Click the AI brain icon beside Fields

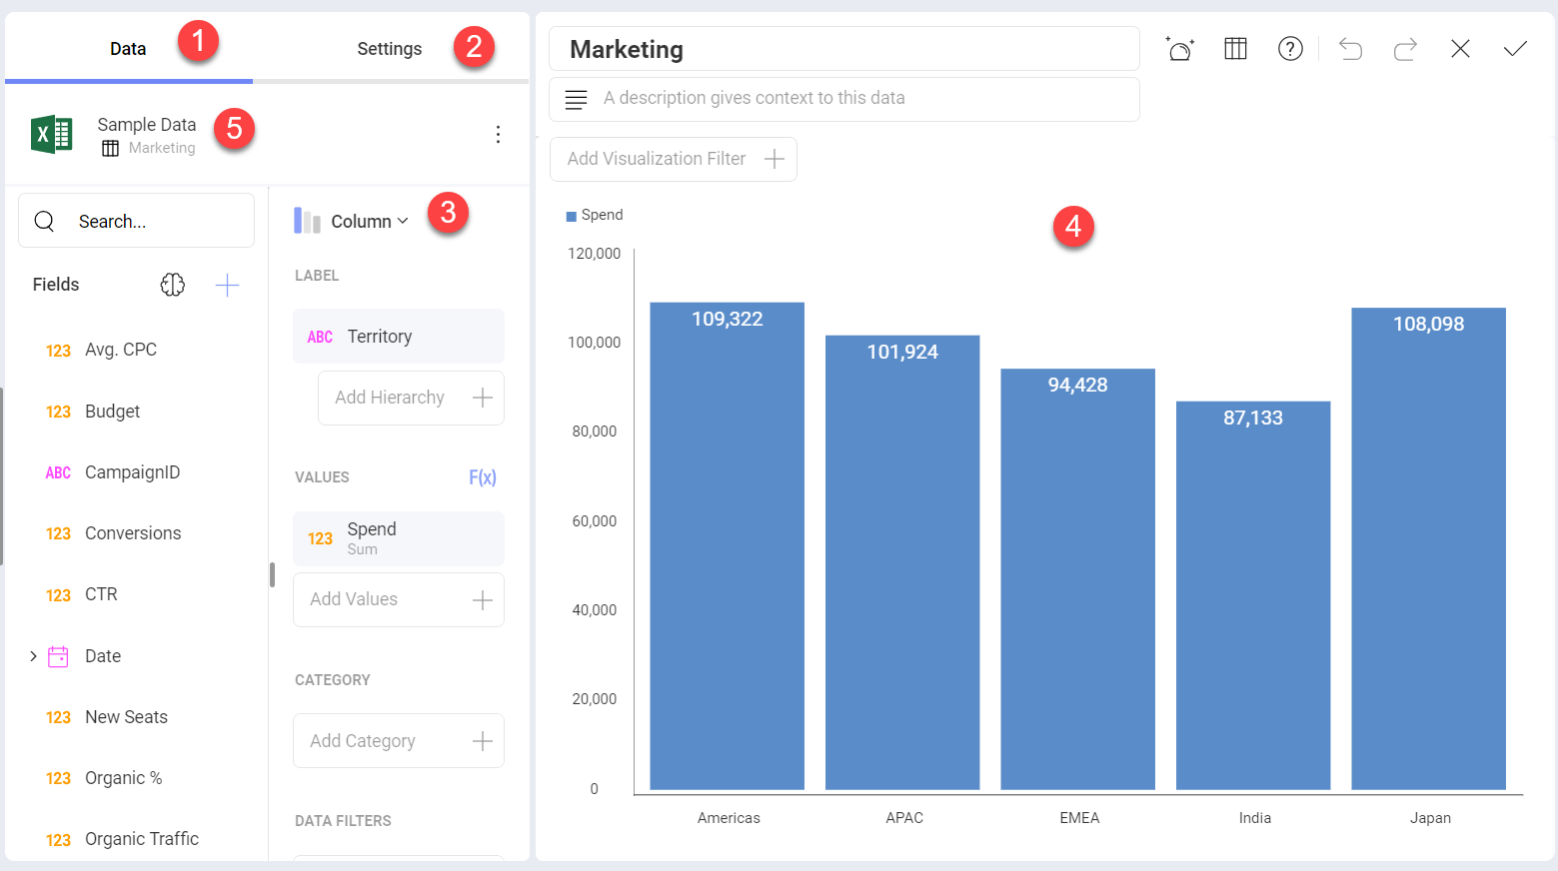(173, 285)
